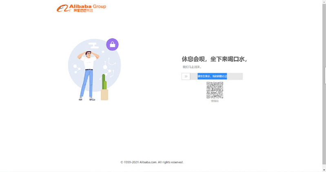326x172 pixels.
Task: Click the double-arrow slider handle
Action: 186,76
